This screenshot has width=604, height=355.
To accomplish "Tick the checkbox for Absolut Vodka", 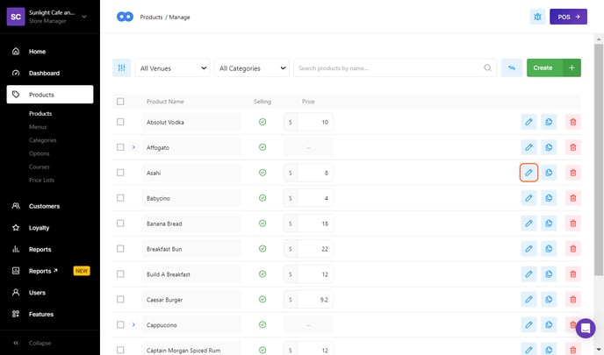I will pos(120,122).
